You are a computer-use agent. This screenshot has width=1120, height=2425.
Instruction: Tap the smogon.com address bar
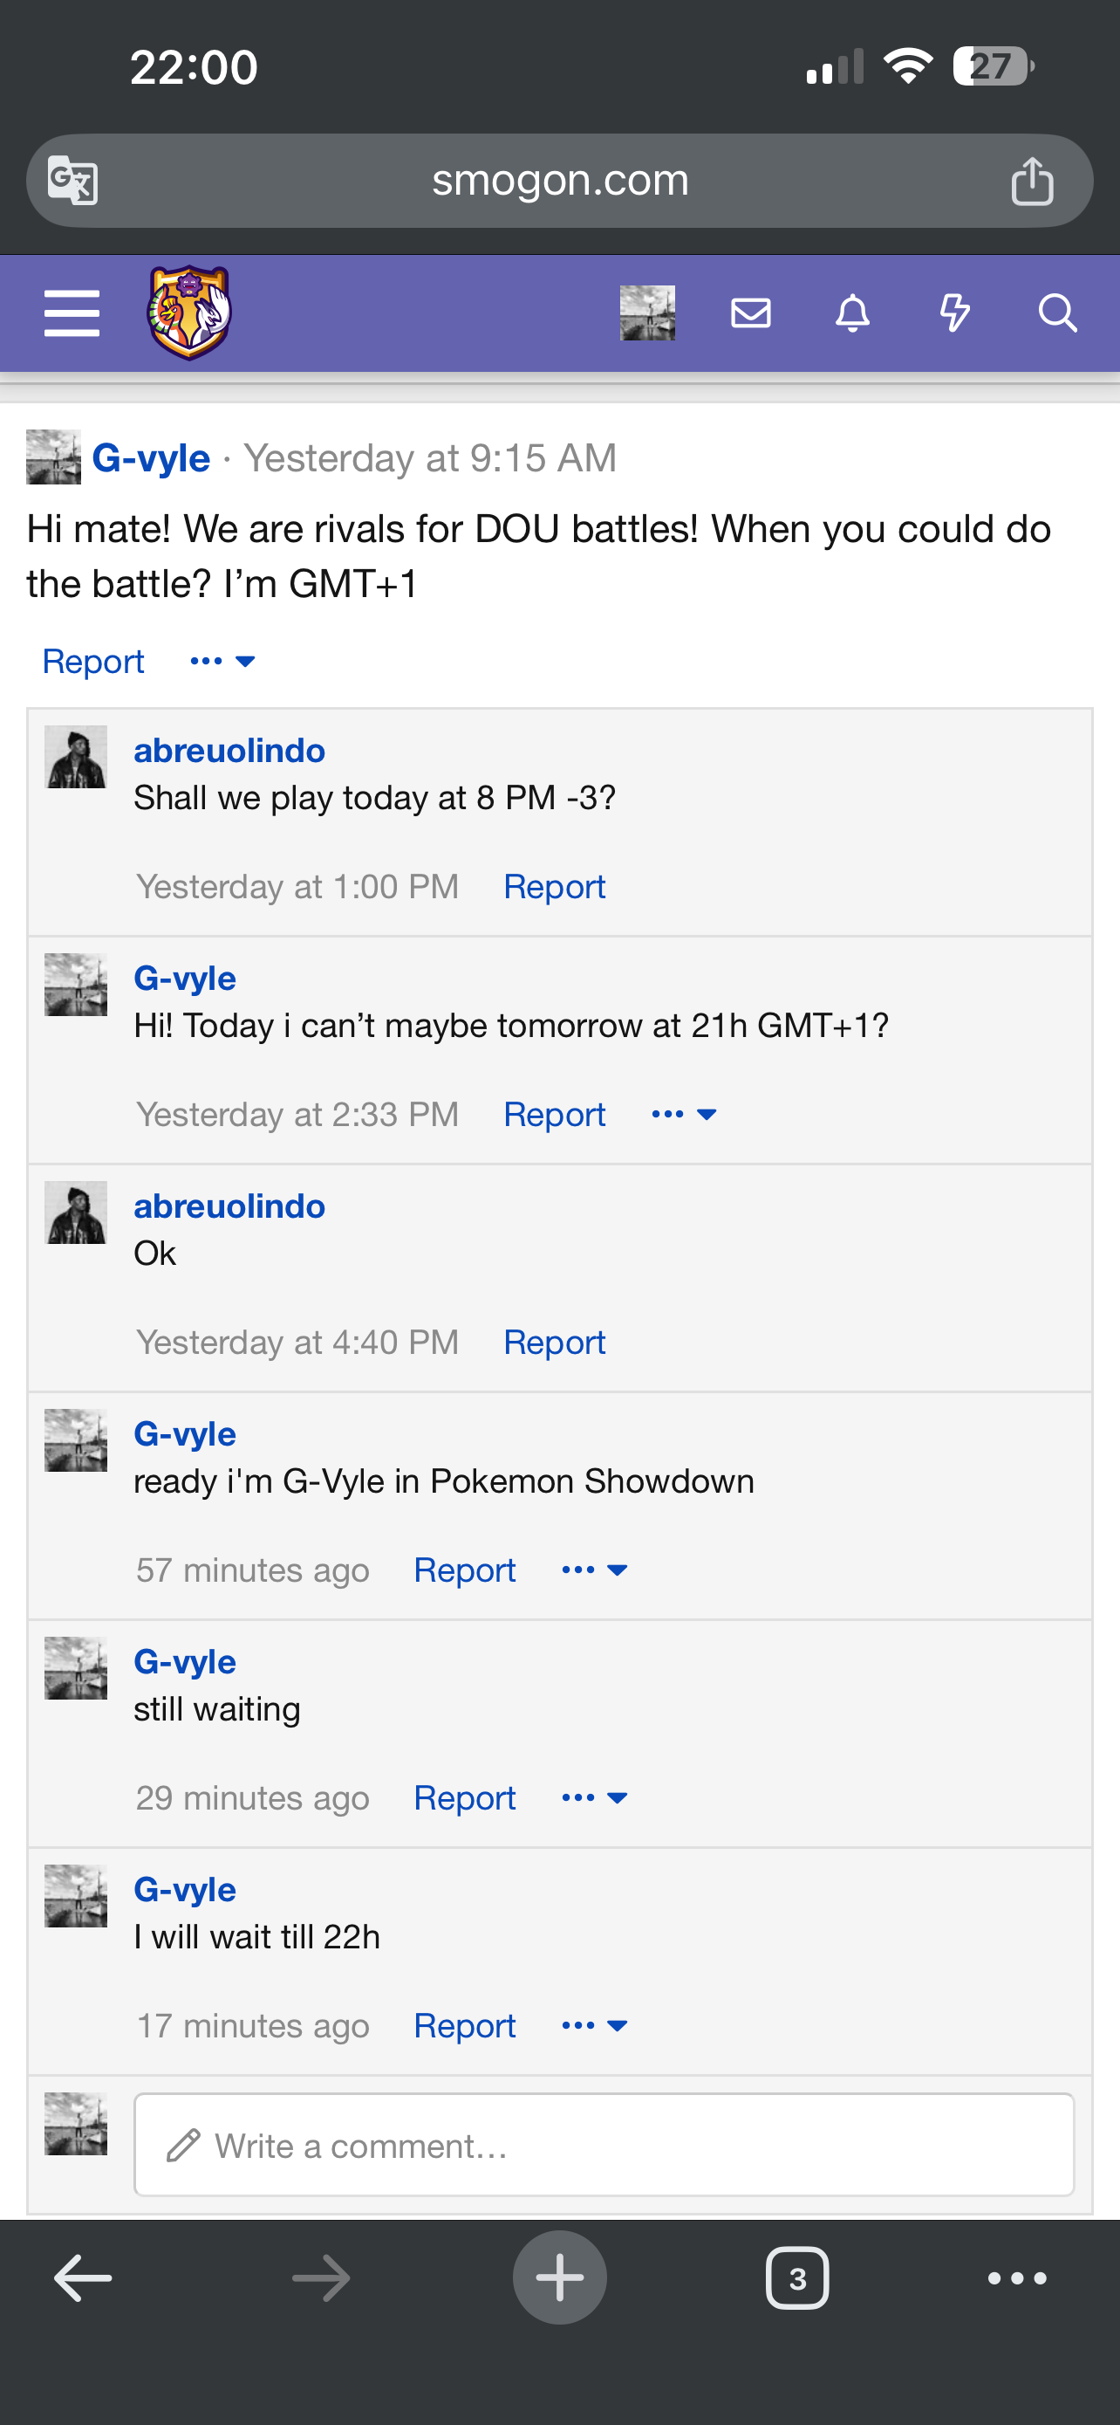pos(559,180)
